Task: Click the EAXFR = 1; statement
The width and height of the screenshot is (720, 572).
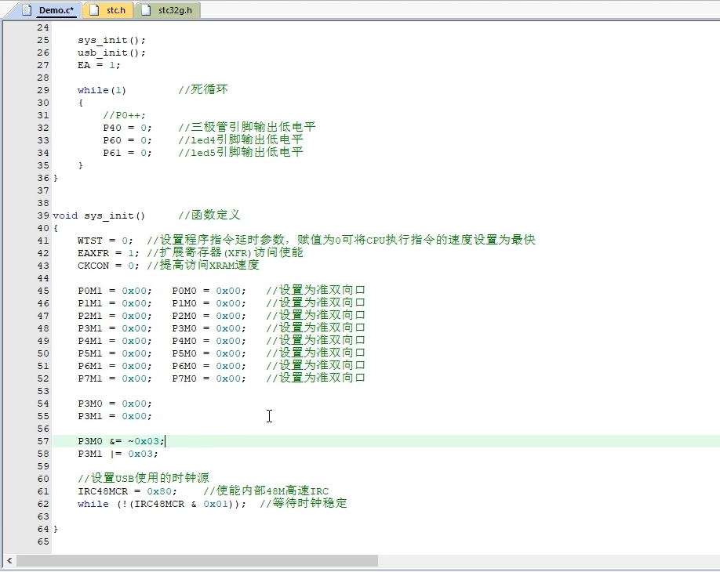Action: [108, 253]
